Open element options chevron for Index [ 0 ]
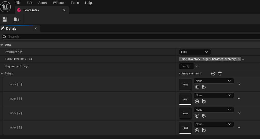This screenshot has width=260, height=139. pos(239,84)
